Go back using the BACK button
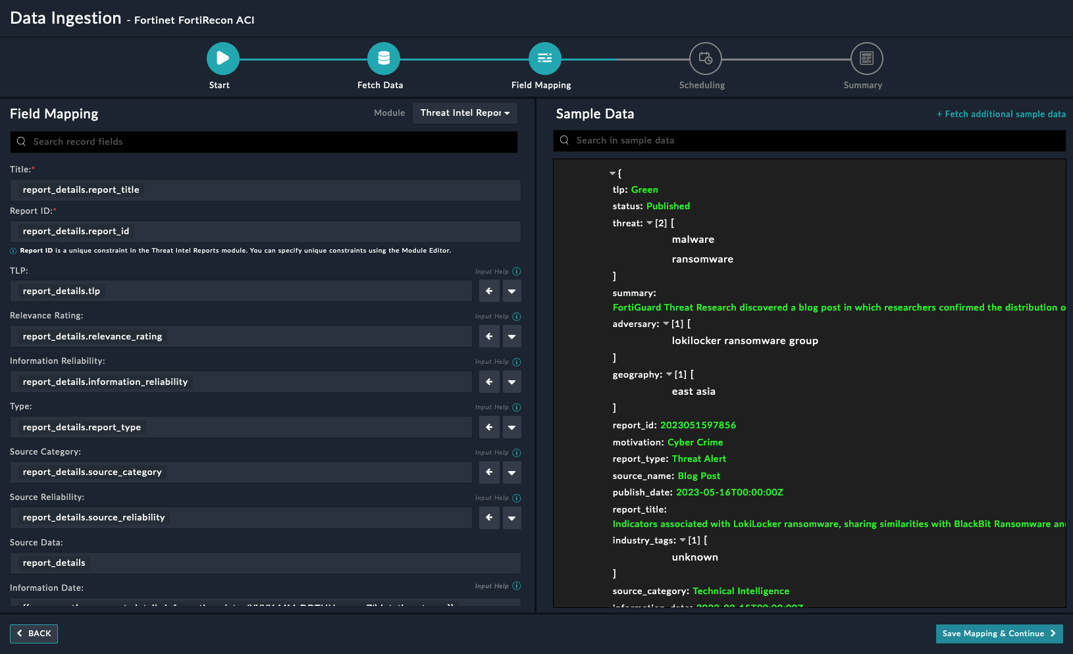1073x654 pixels. pos(34,634)
